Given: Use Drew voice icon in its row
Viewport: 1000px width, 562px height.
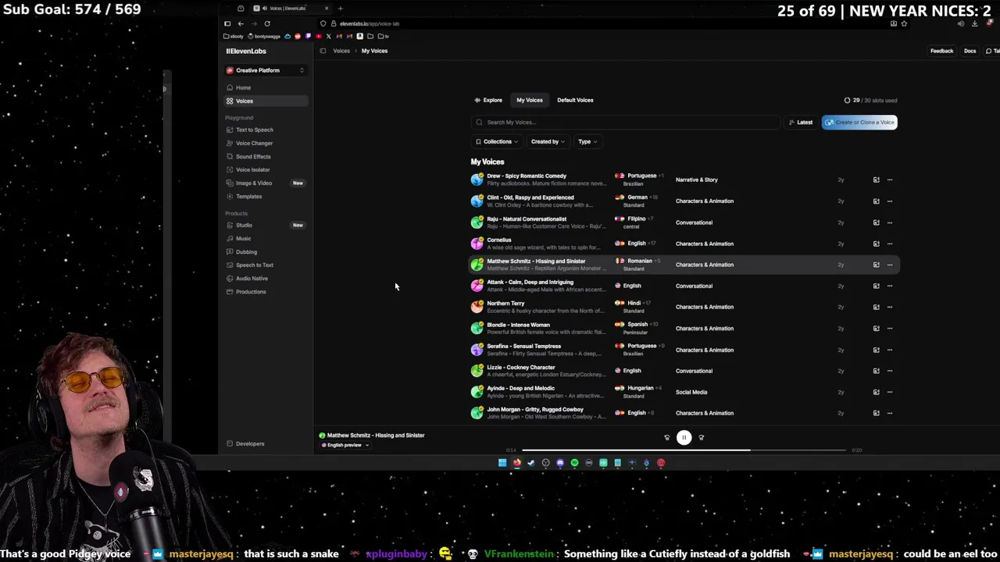Looking at the screenshot, I should coord(876,180).
